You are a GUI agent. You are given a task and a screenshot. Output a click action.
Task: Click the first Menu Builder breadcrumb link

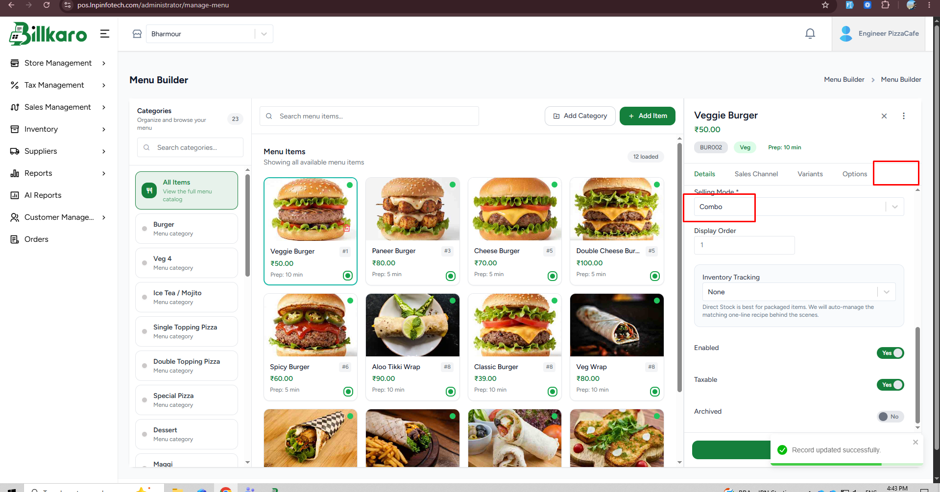pos(844,79)
